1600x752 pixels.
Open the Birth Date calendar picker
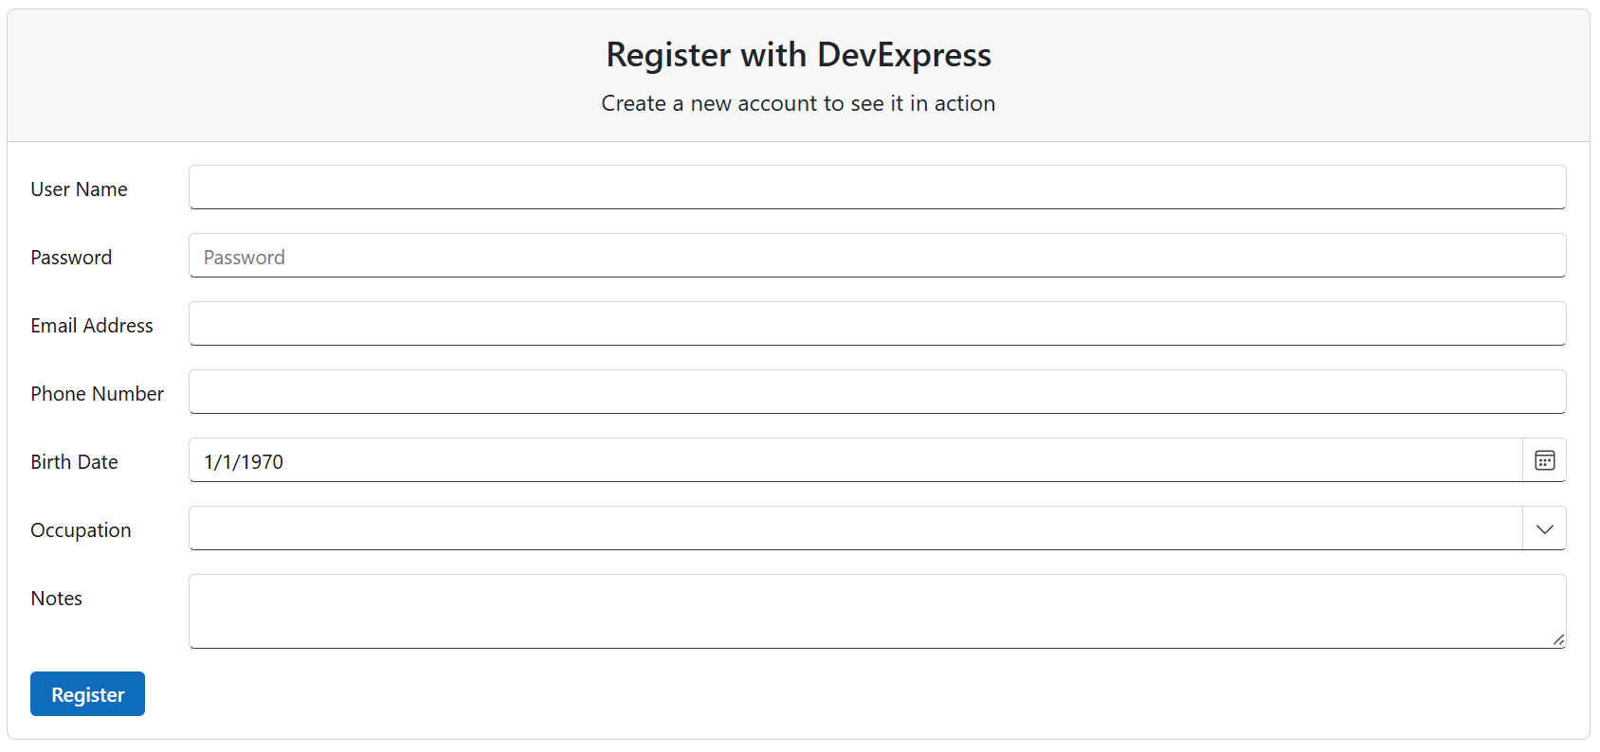pyautogui.click(x=1544, y=460)
